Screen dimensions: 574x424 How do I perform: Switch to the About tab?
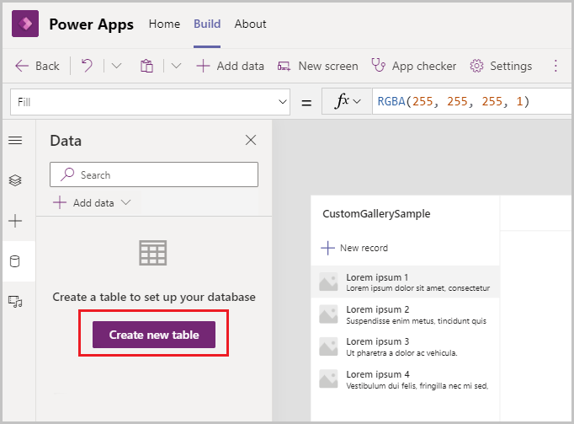click(250, 24)
